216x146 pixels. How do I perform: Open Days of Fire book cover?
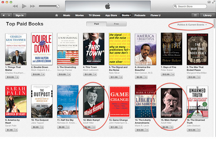[171, 49]
